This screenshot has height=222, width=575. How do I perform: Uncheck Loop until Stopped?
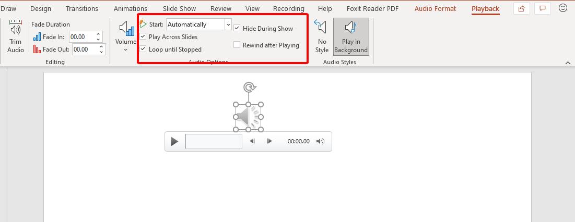tap(143, 49)
